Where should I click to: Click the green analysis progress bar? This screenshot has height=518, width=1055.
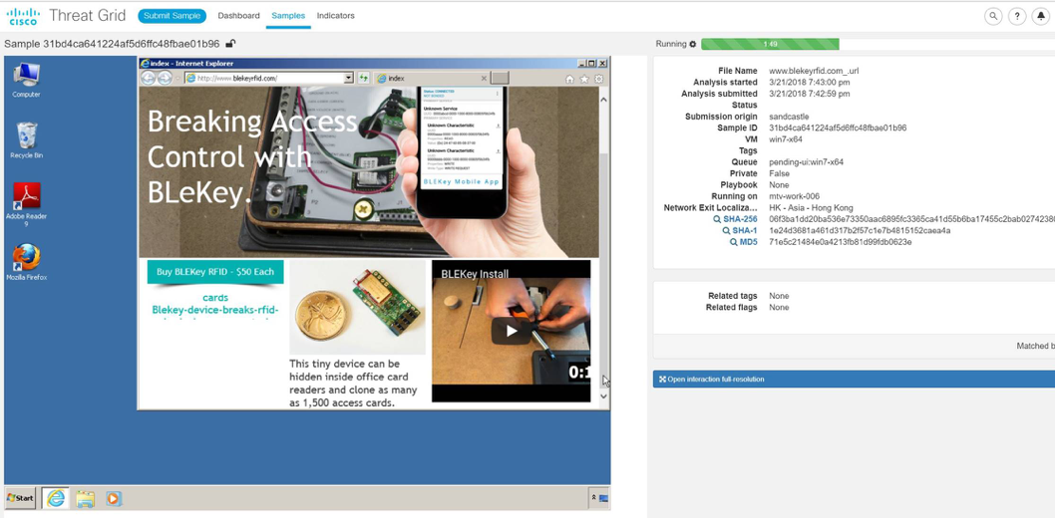tap(770, 44)
